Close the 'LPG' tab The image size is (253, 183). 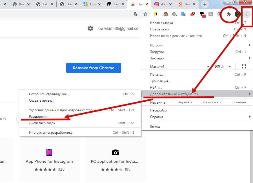click(52, 4)
